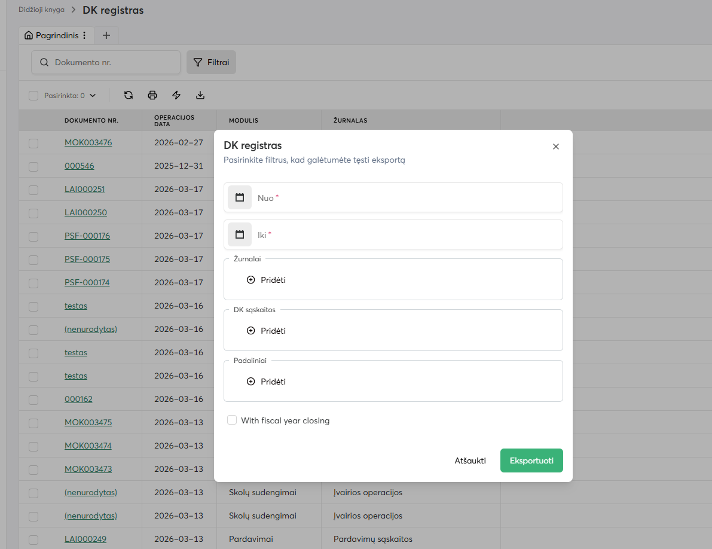This screenshot has height=549, width=712.
Task: Switch to the Pagrindinis tab
Action: click(52, 35)
